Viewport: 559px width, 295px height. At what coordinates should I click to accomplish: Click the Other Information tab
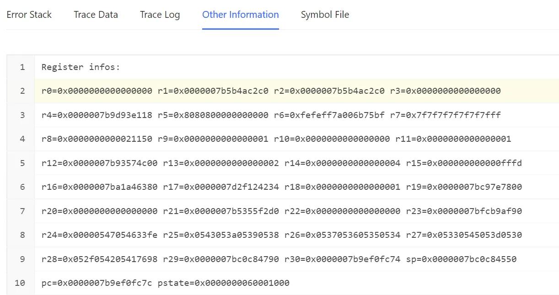(x=240, y=15)
